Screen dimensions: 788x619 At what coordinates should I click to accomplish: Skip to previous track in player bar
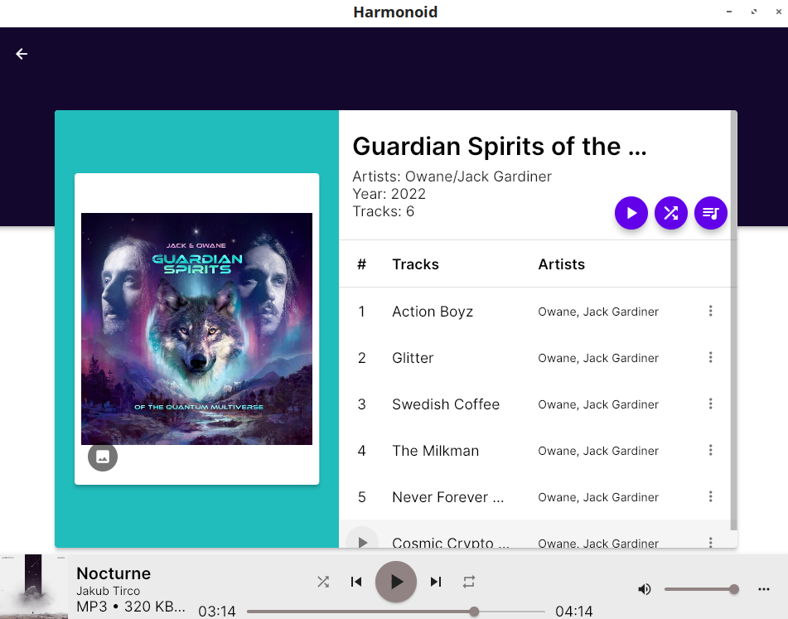pyautogui.click(x=356, y=582)
